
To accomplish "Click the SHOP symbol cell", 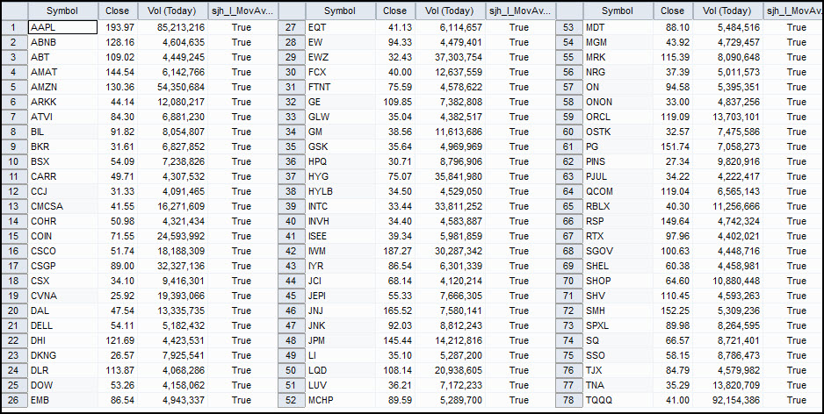I will tap(618, 281).
